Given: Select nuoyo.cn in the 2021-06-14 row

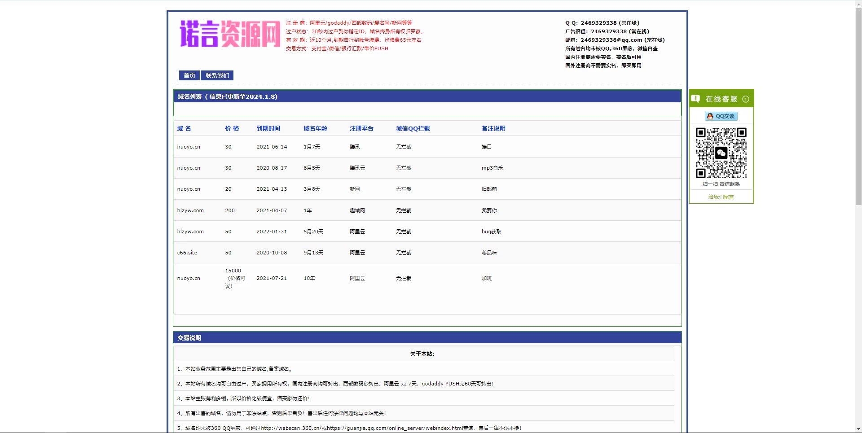Looking at the screenshot, I should click(189, 147).
